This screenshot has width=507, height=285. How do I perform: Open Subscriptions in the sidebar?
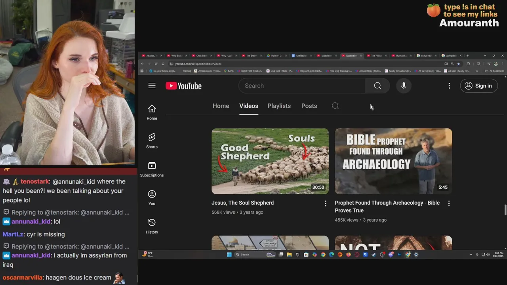point(152,169)
